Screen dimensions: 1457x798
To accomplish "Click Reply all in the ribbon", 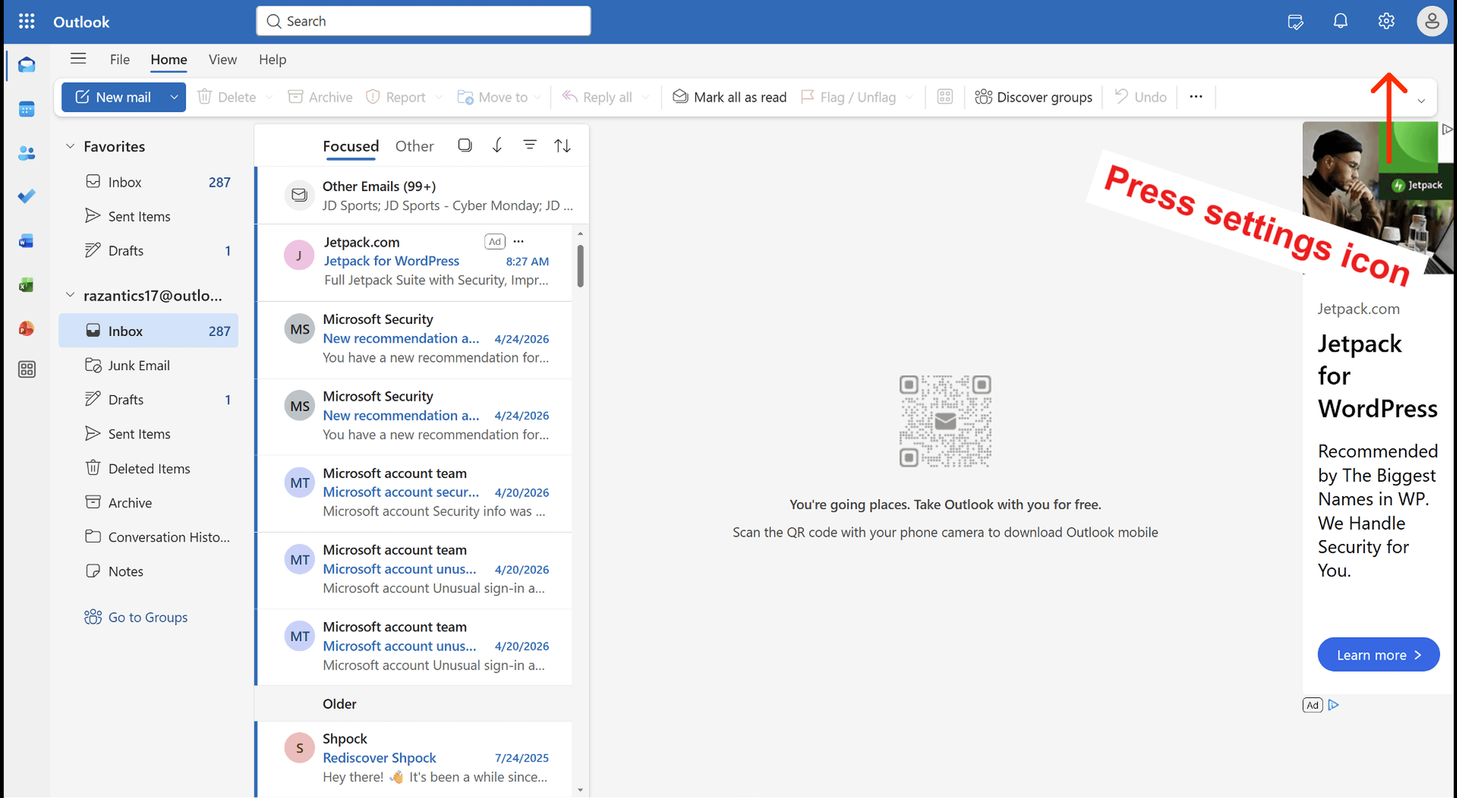I will click(x=597, y=97).
